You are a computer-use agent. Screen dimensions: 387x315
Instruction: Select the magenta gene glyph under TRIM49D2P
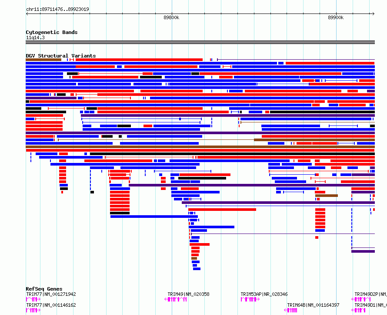[361, 299]
